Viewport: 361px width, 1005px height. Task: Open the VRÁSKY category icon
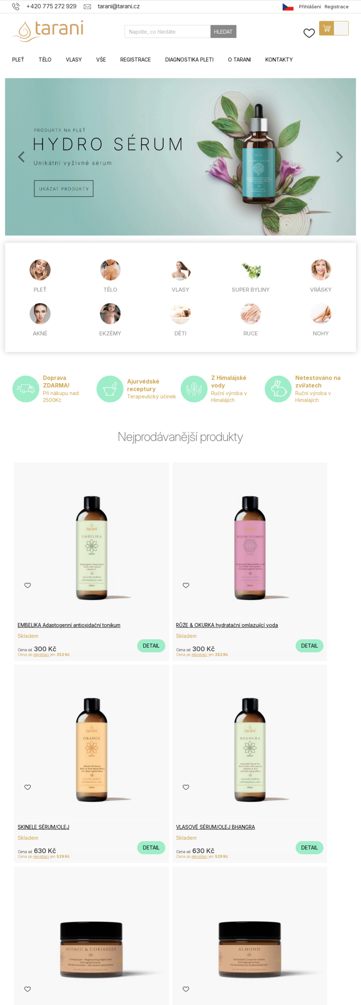coord(320,270)
